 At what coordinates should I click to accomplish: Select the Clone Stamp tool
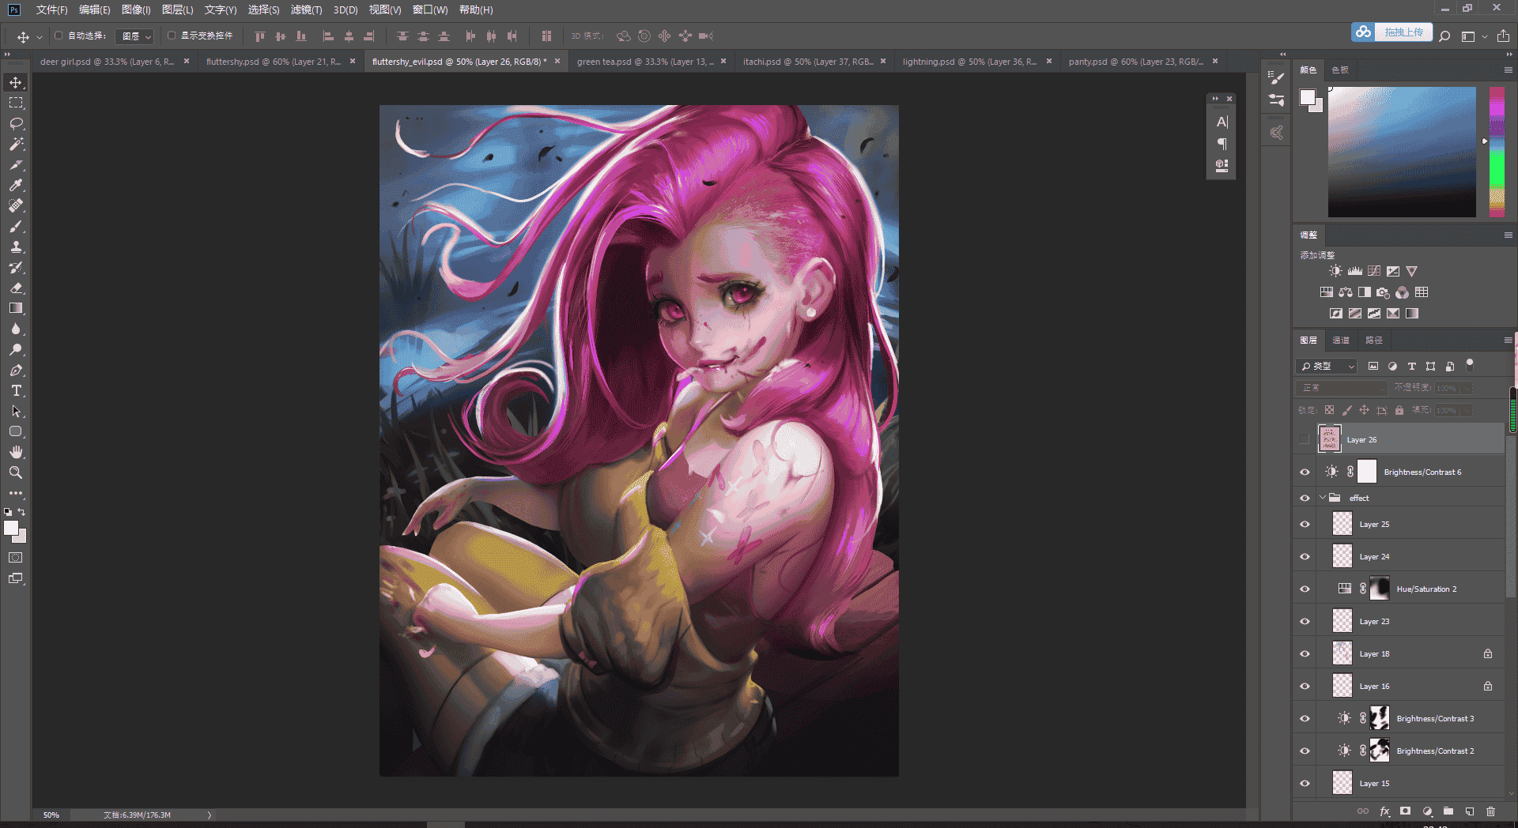click(16, 247)
